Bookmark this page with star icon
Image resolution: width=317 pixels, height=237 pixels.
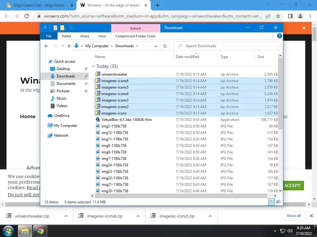click(278, 16)
